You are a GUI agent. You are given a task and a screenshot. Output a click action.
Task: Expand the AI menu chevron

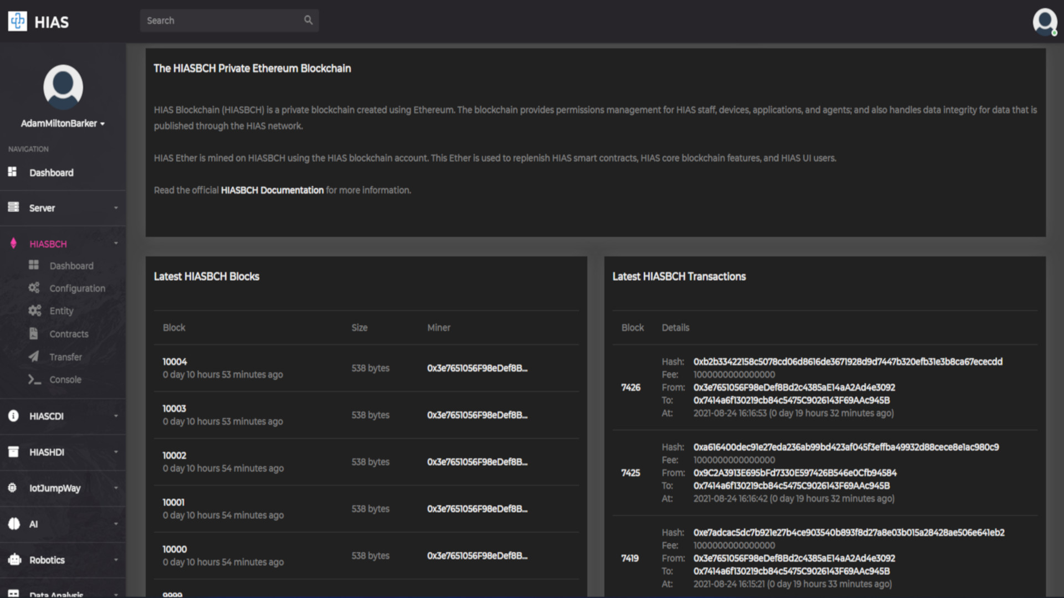pos(116,524)
